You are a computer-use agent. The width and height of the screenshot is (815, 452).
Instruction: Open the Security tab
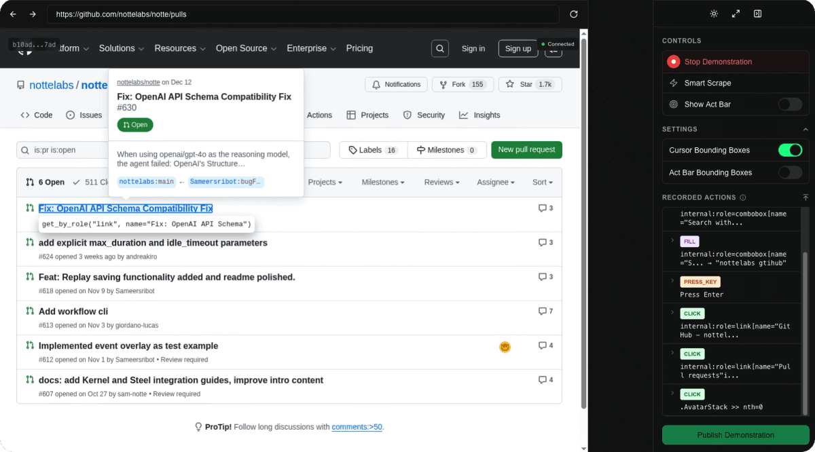(x=424, y=115)
